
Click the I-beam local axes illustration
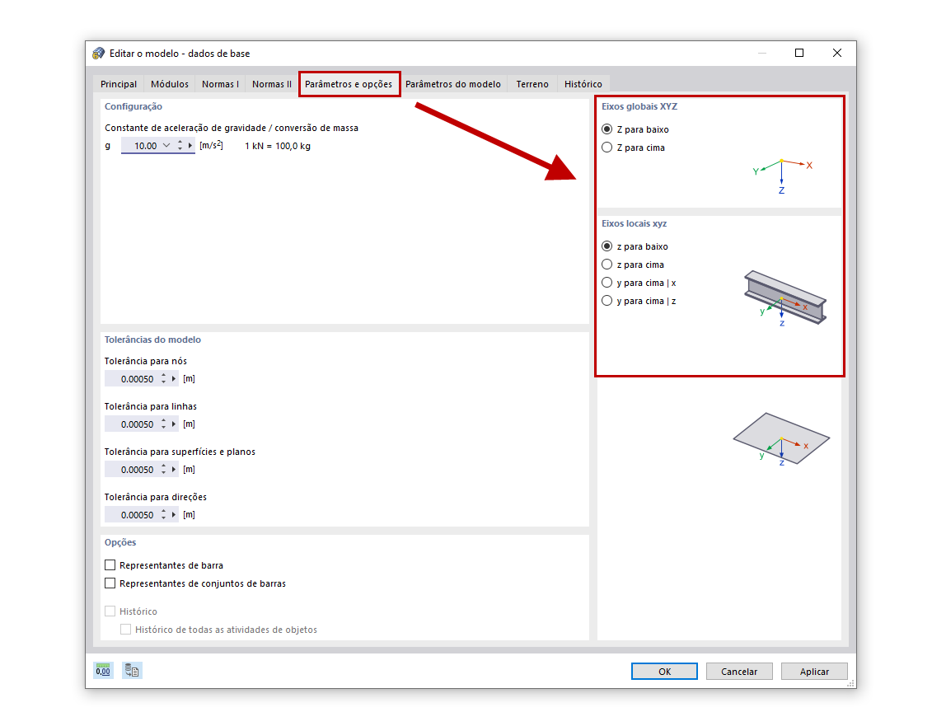(784, 298)
